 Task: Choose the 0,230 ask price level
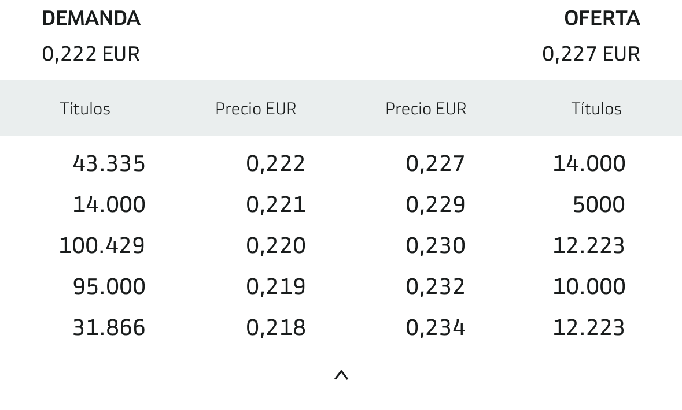(x=436, y=245)
